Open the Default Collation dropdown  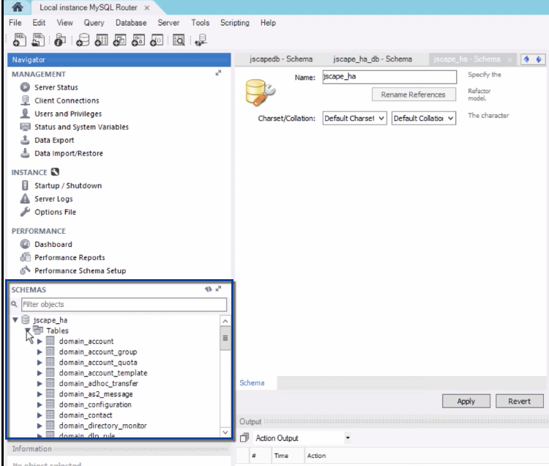pos(424,119)
